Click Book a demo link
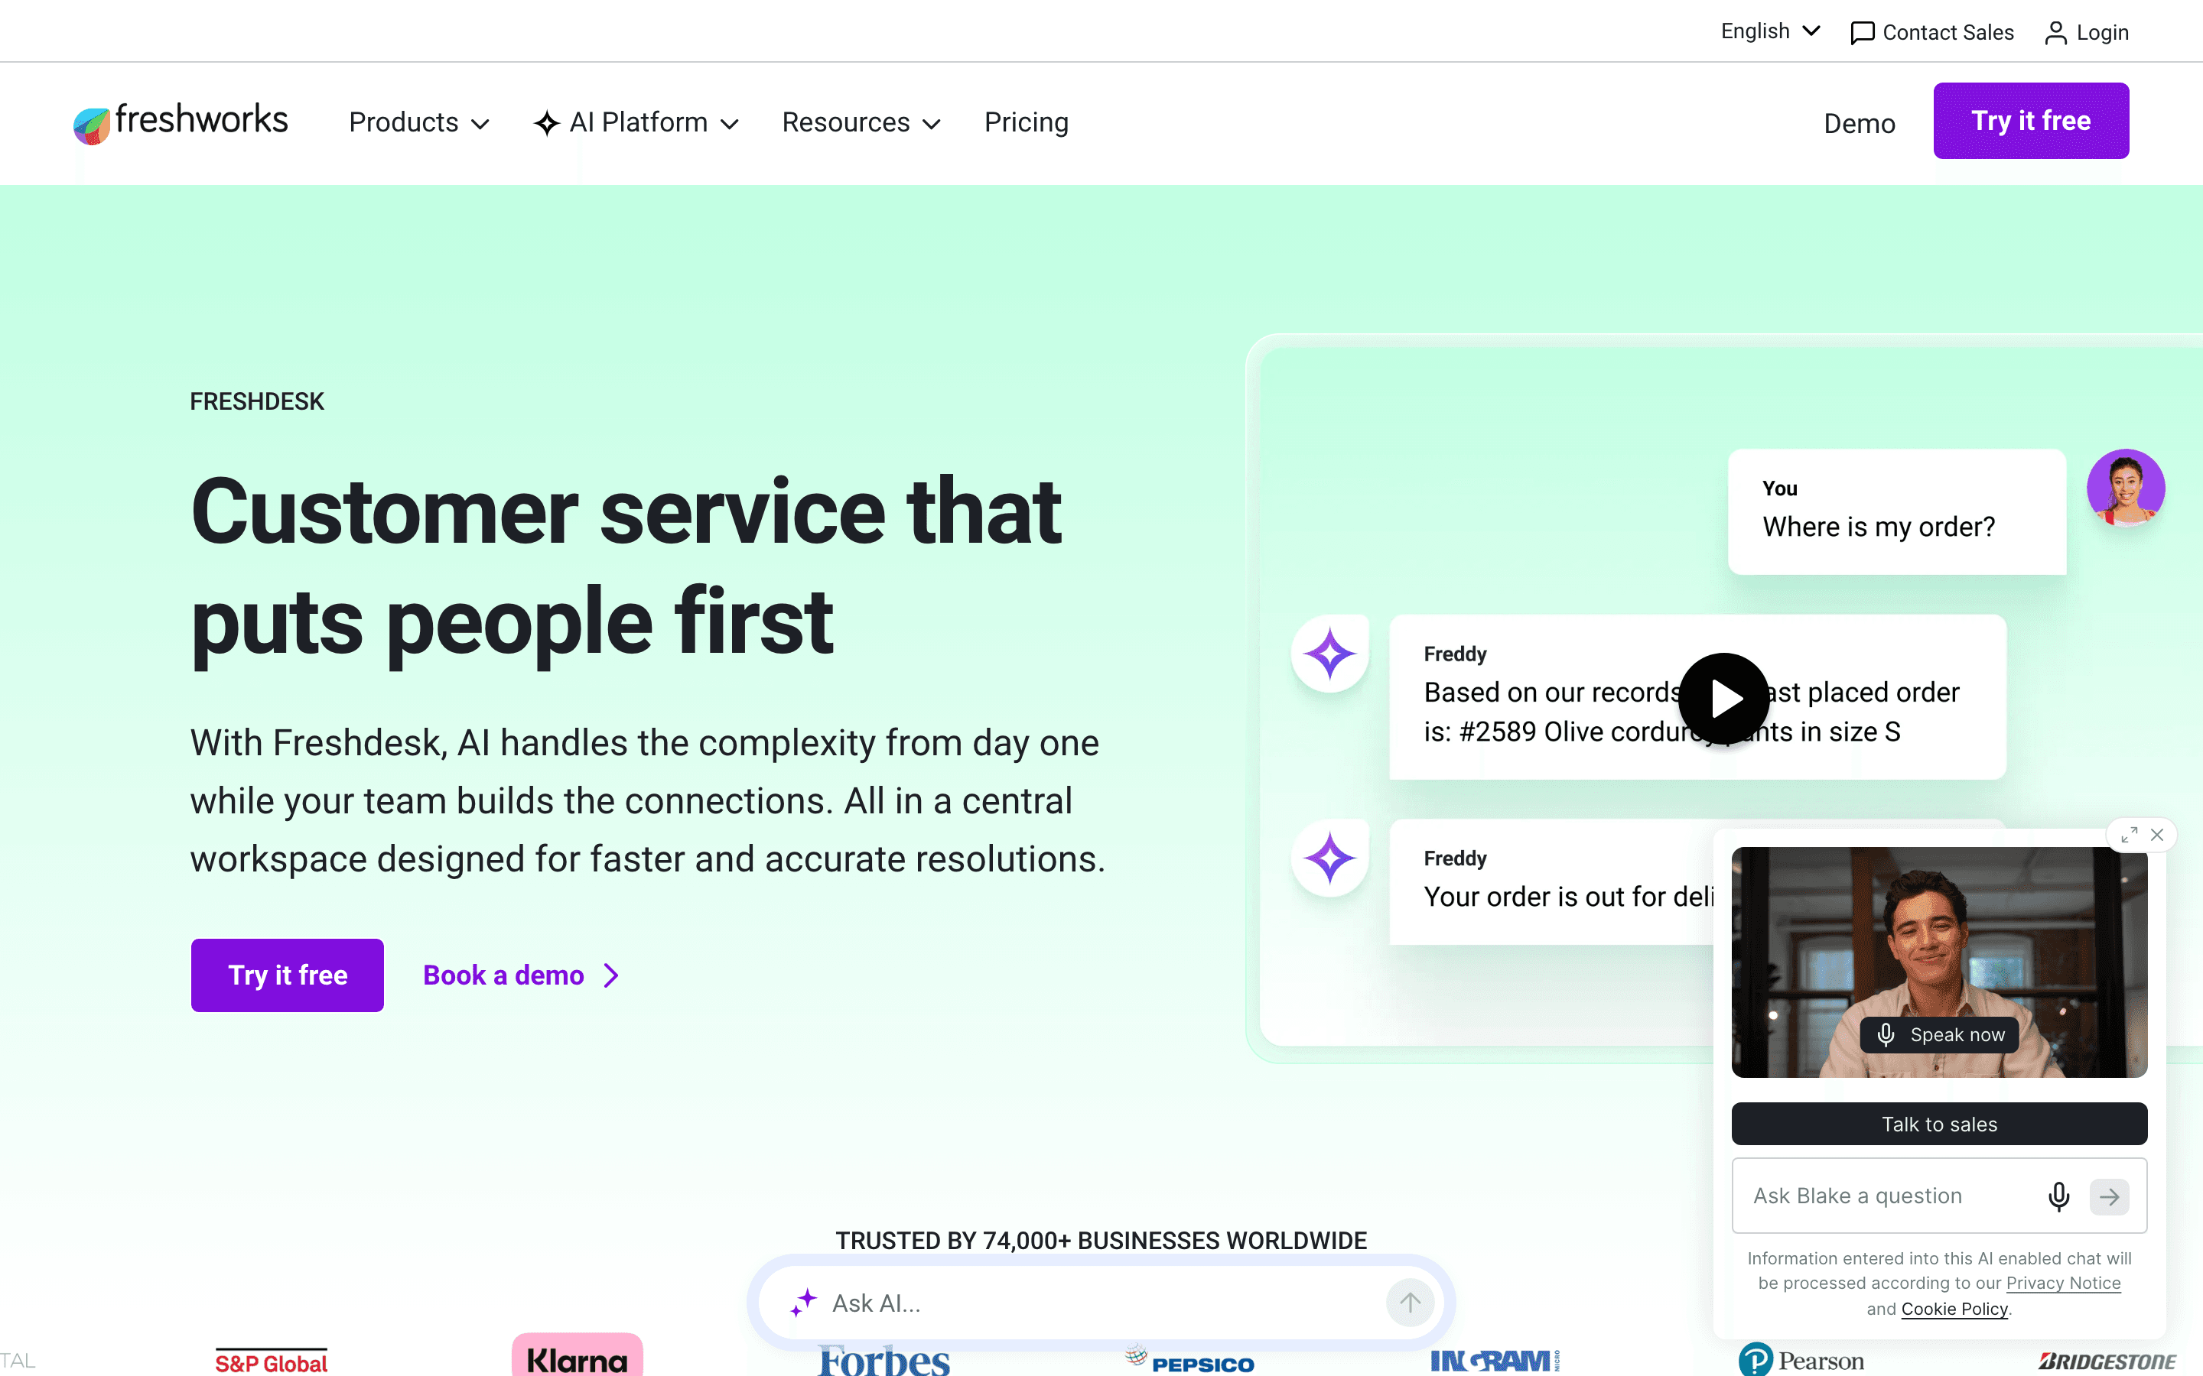Screen dimensions: 2203x1376 522,975
